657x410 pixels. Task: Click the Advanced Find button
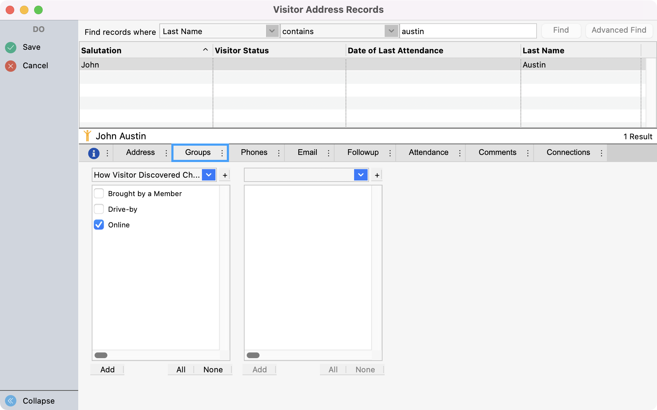pyautogui.click(x=619, y=30)
